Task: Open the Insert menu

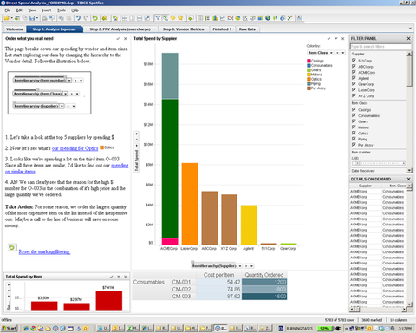Action: [46, 10]
